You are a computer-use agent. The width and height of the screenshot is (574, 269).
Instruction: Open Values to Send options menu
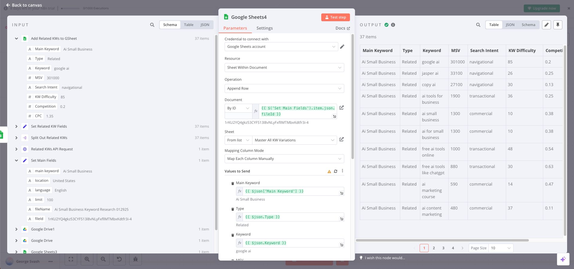click(x=342, y=171)
